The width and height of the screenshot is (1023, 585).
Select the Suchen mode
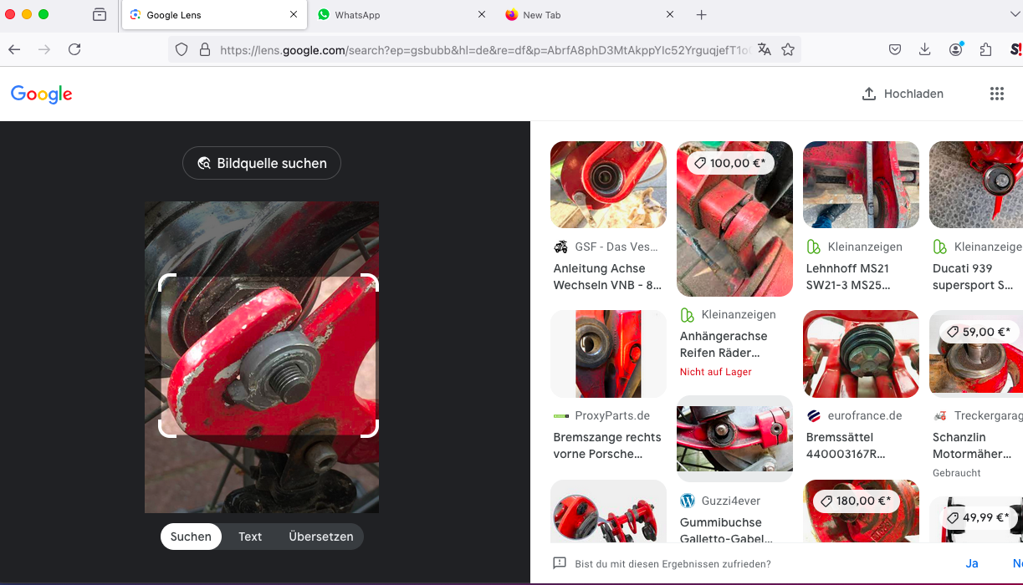click(191, 537)
